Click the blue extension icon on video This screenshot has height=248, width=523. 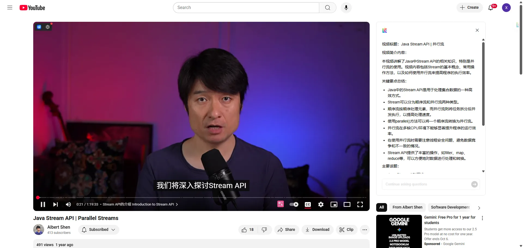coord(39,27)
